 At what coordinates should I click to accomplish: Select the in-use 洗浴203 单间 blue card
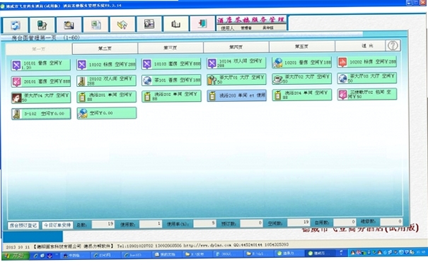(x=237, y=95)
